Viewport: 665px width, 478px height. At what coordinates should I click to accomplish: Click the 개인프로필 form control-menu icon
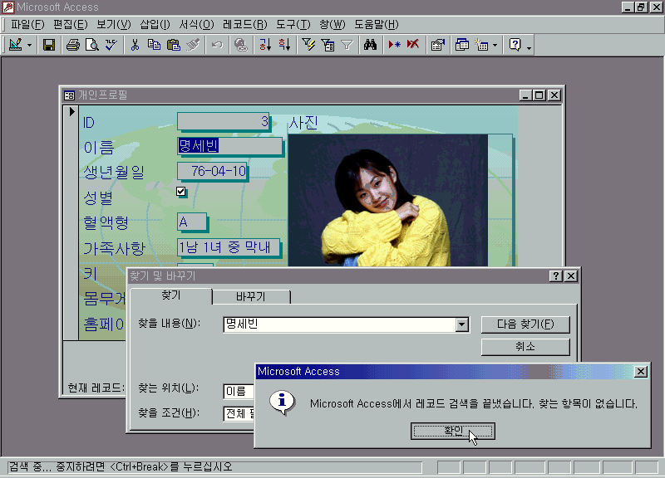69,95
